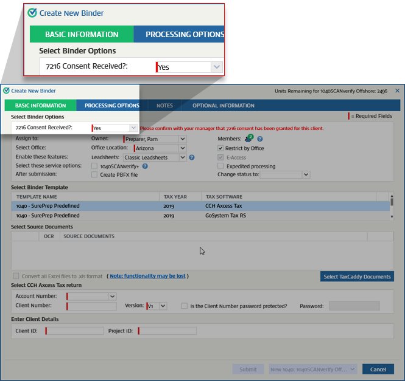
Task: Expand the Leadsheets dropdown
Action: 183,157
